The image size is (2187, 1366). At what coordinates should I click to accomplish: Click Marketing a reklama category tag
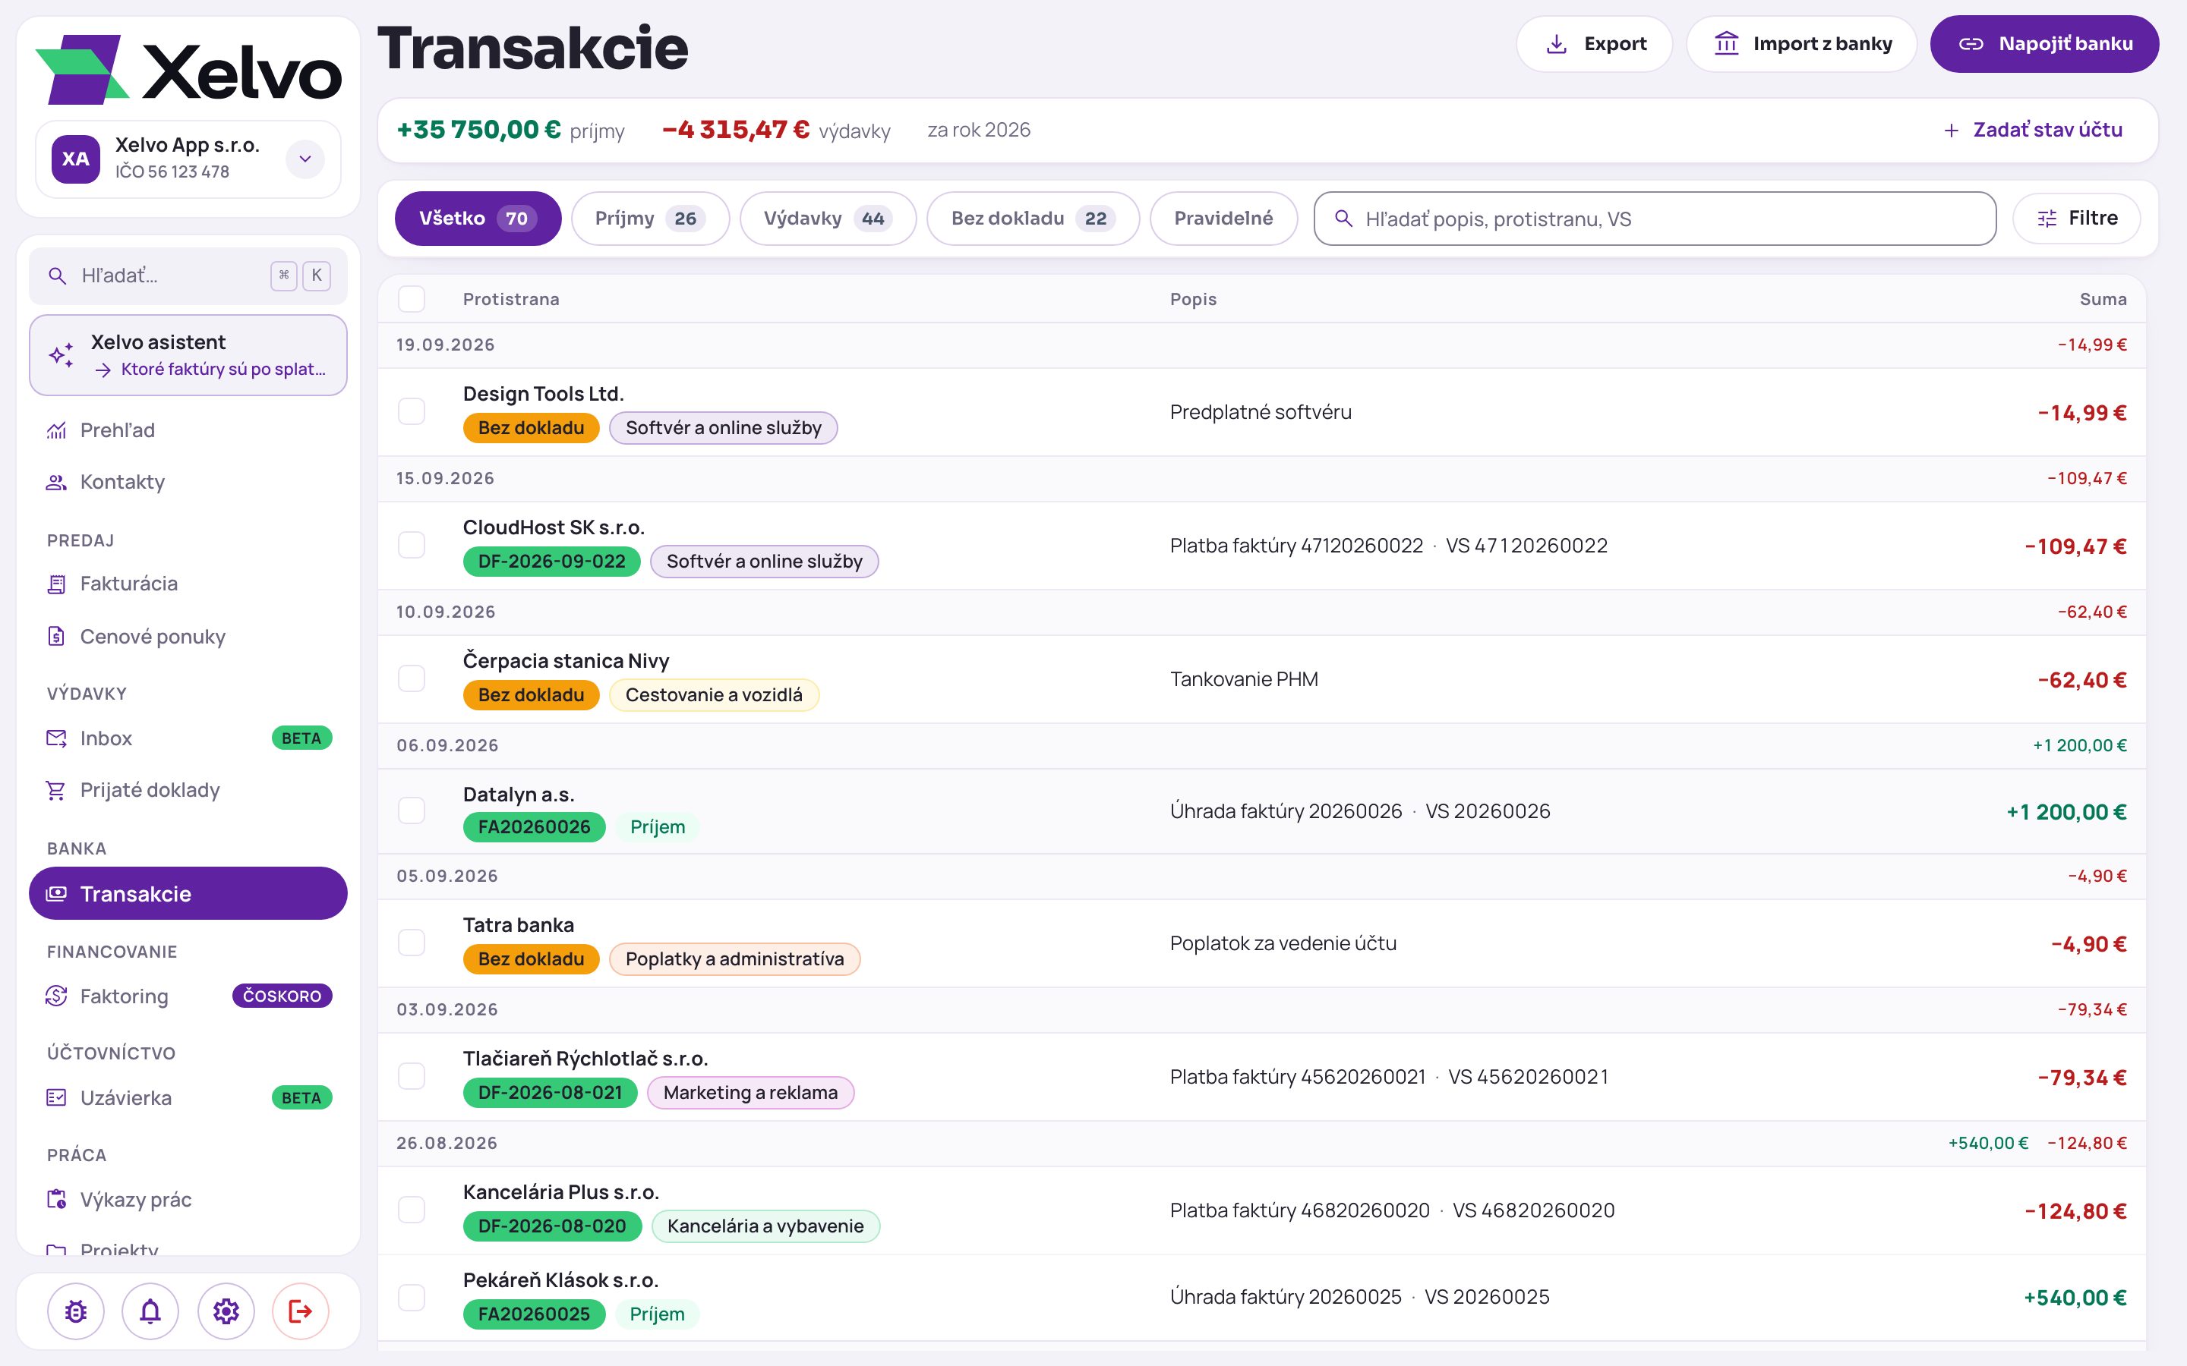point(750,1092)
